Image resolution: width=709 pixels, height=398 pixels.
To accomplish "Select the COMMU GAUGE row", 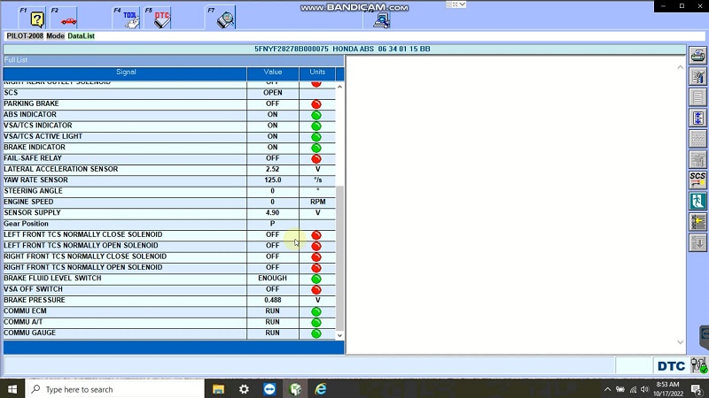I will [x=169, y=333].
